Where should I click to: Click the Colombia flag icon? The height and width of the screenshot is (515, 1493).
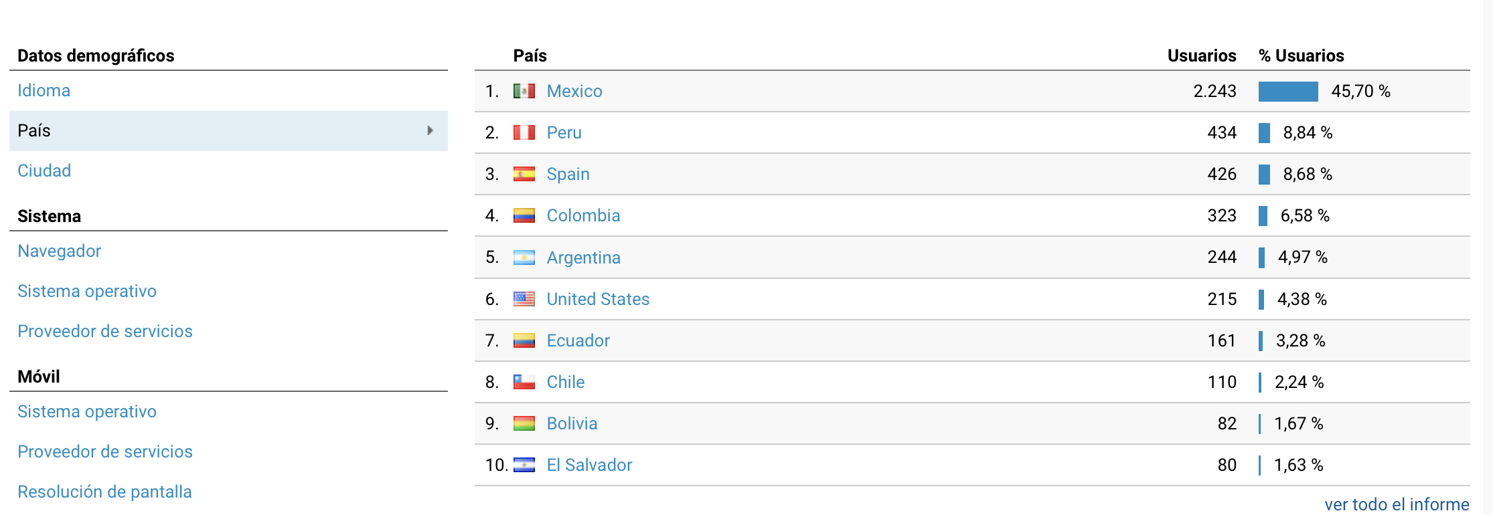pyautogui.click(x=524, y=215)
